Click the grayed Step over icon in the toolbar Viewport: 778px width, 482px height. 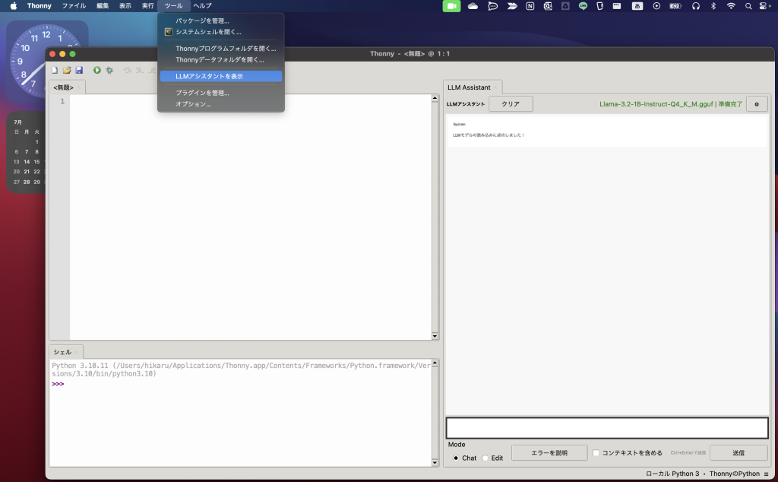pyautogui.click(x=128, y=71)
